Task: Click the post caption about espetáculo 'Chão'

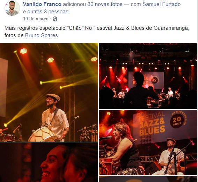Action: [x=97, y=32]
